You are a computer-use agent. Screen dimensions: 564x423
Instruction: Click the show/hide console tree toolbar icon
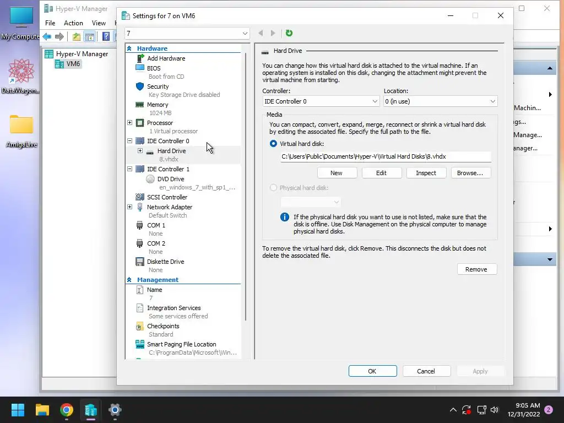point(90,36)
